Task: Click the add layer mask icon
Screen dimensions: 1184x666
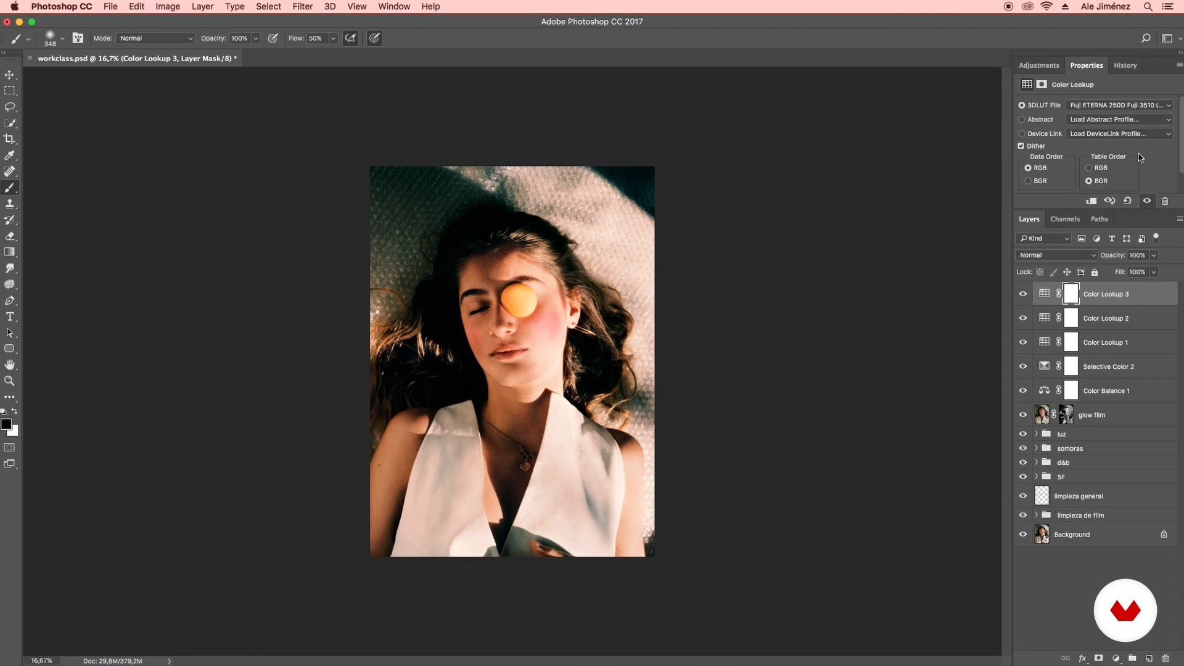Action: click(1098, 658)
